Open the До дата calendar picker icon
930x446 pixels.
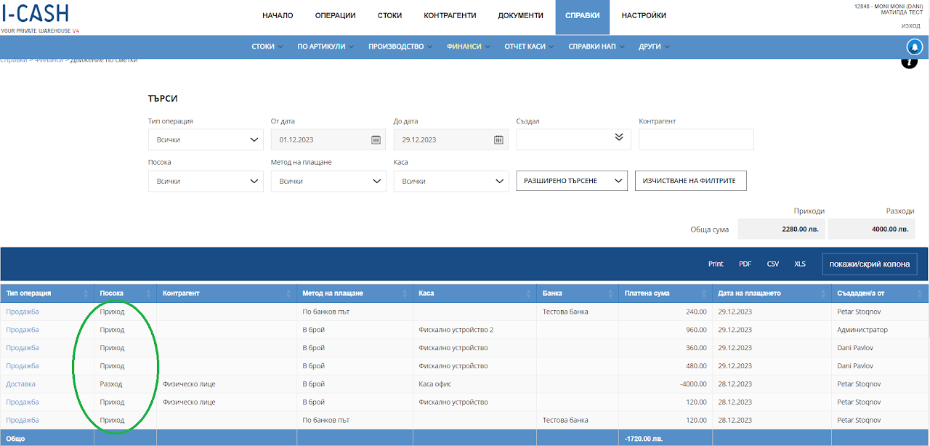[x=498, y=139]
